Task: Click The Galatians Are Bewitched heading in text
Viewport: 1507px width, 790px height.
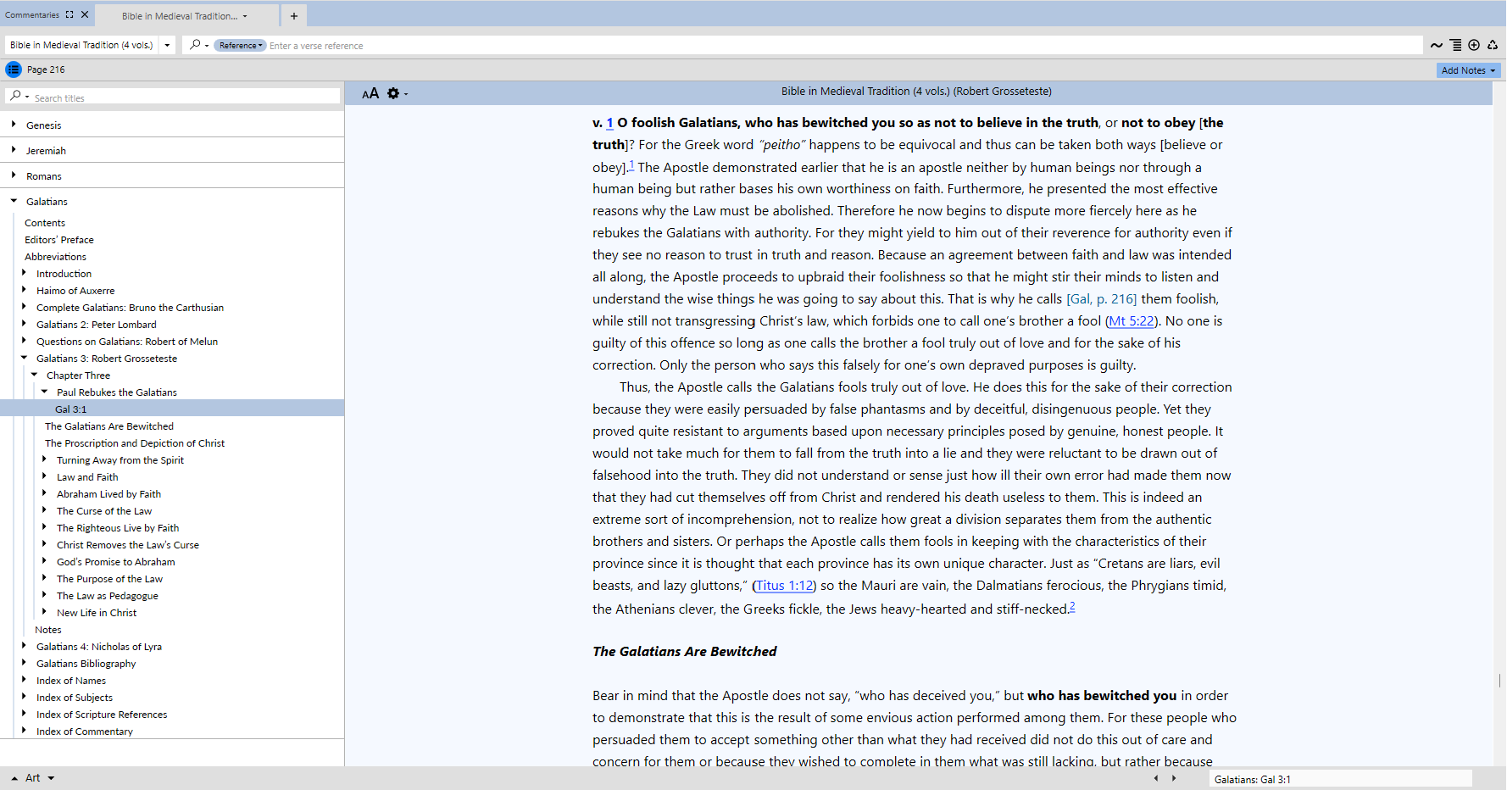Action: point(685,652)
